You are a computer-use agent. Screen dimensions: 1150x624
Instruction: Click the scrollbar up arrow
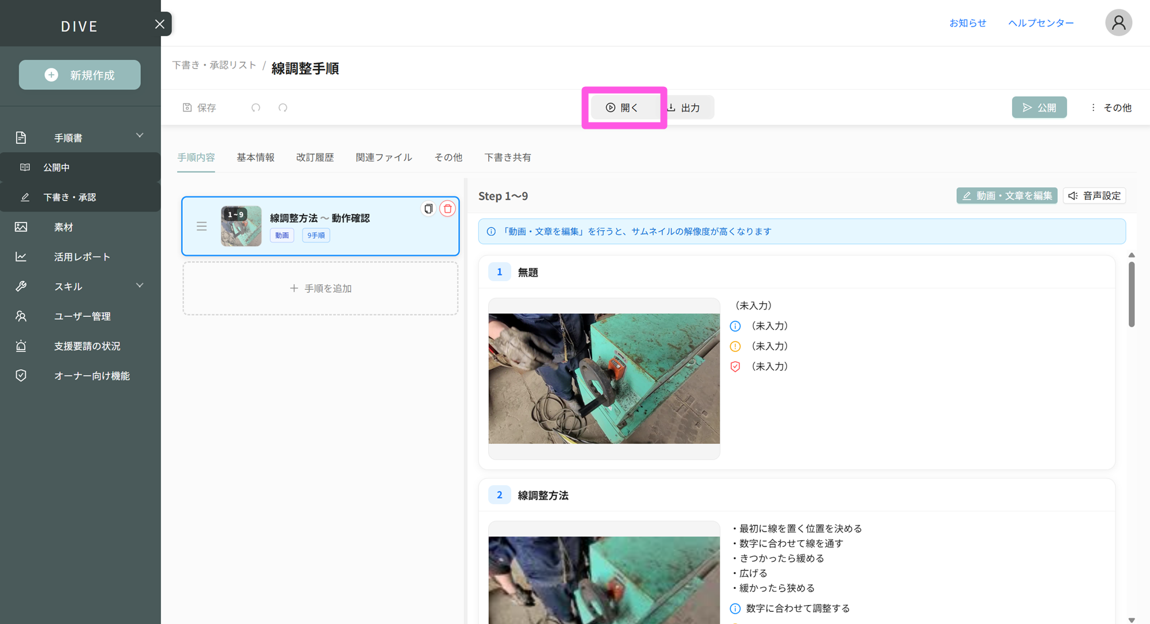[x=1132, y=255]
